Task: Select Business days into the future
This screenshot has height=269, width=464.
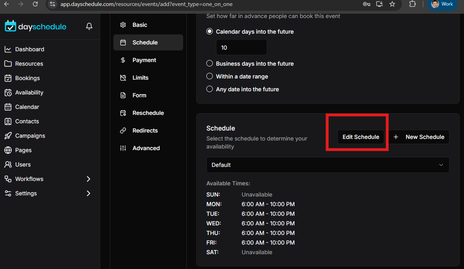Action: click(x=210, y=63)
